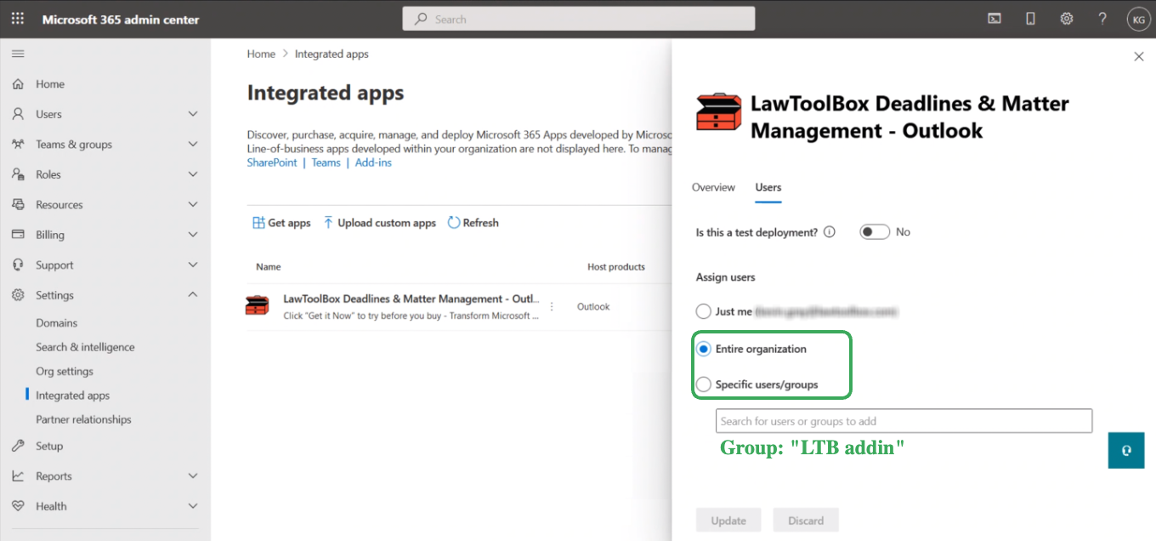Click the Billing card icon
The width and height of the screenshot is (1156, 541).
[18, 235]
